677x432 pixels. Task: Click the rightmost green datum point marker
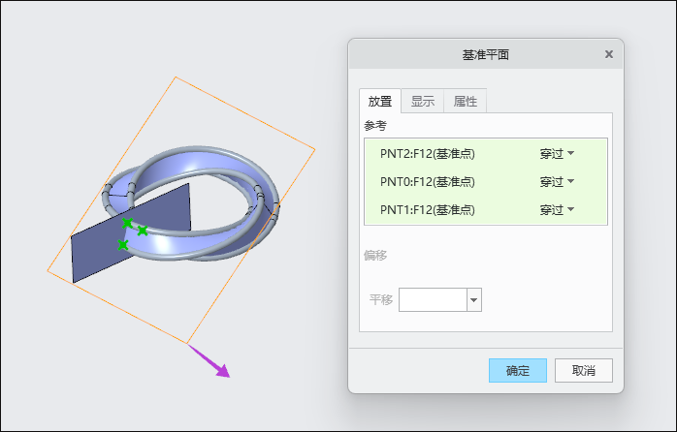point(142,231)
